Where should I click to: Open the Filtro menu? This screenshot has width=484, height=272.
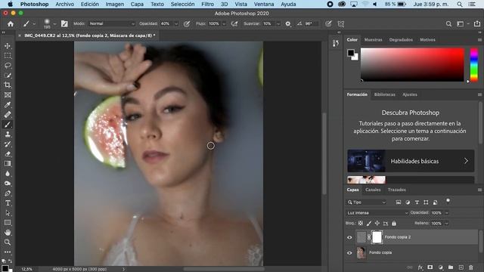pos(207,5)
